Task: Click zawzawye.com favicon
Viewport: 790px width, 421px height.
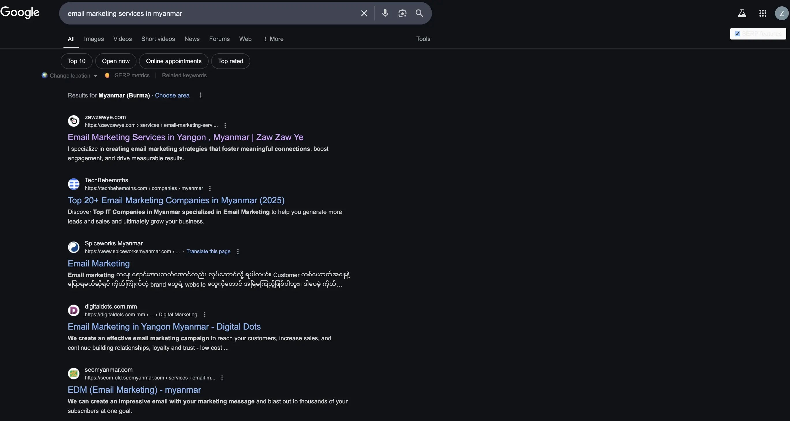Action: click(x=74, y=121)
